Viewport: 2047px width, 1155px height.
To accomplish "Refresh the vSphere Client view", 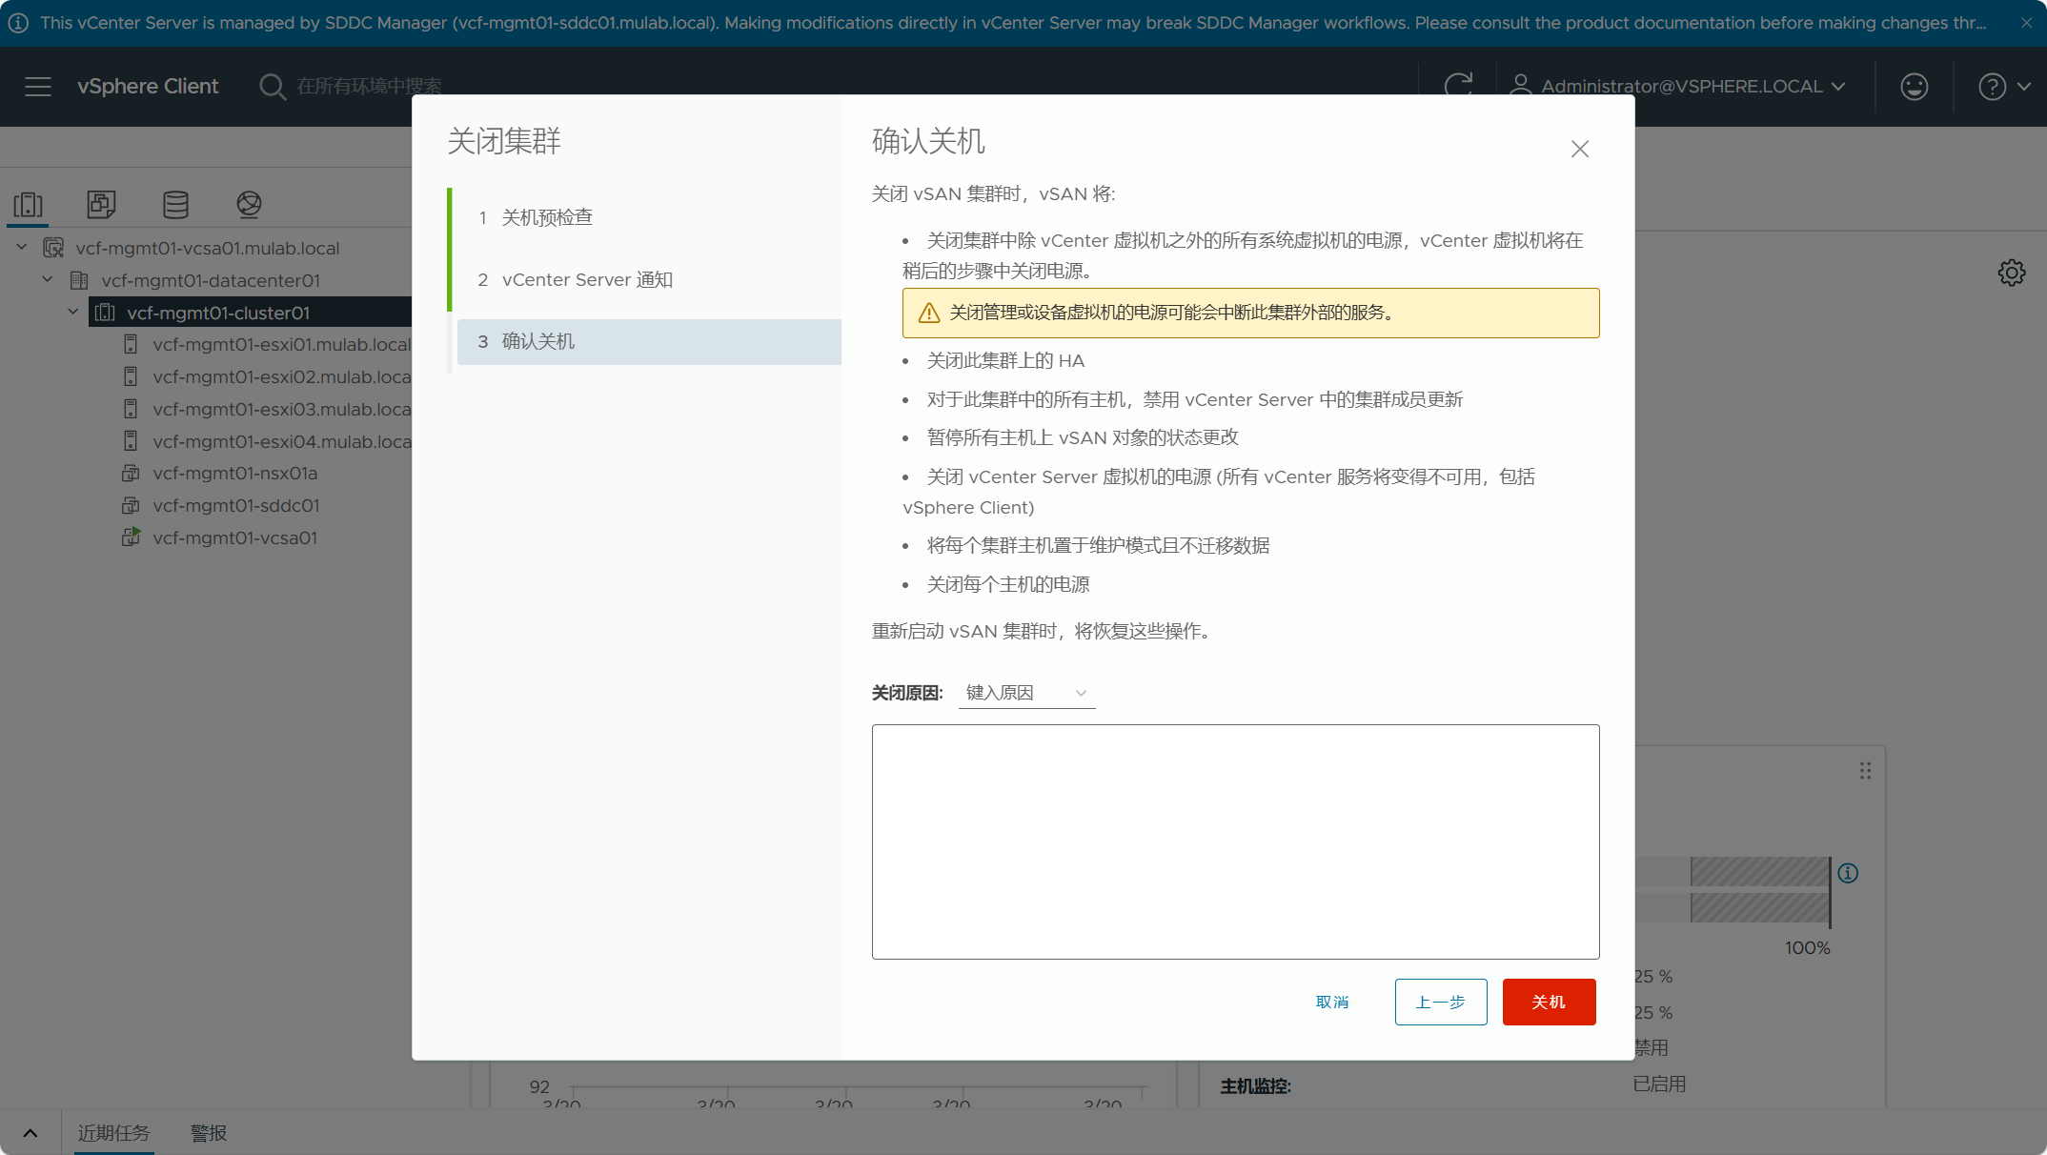I will click(x=1458, y=87).
